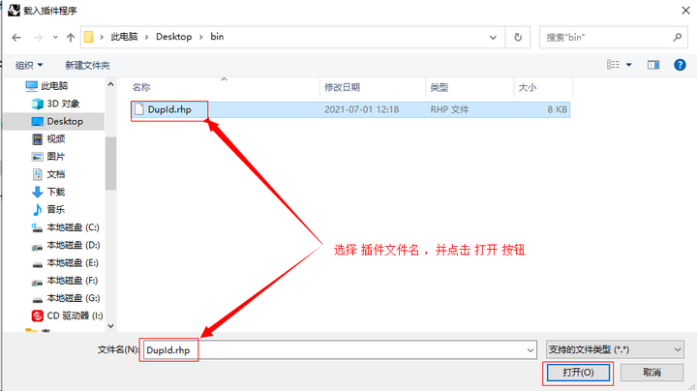697x391 pixels.
Task: Open 本地磁盘 (F:) drive
Action: coord(65,281)
